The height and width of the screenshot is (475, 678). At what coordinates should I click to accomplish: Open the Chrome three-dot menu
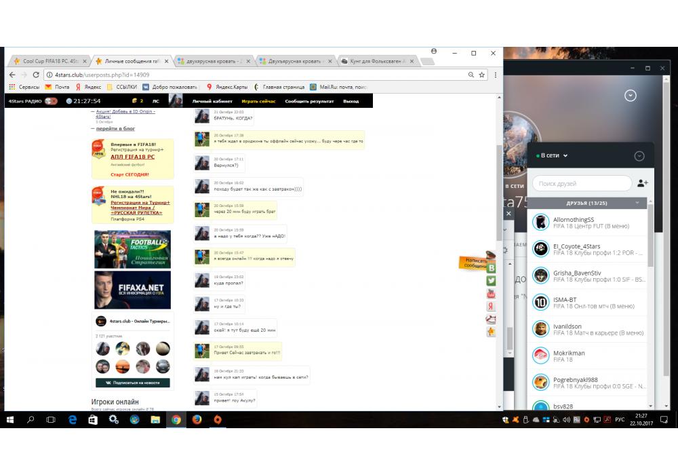point(496,75)
